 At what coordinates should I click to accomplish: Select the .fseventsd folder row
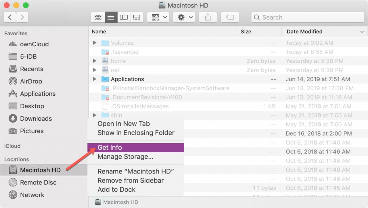click(x=228, y=52)
